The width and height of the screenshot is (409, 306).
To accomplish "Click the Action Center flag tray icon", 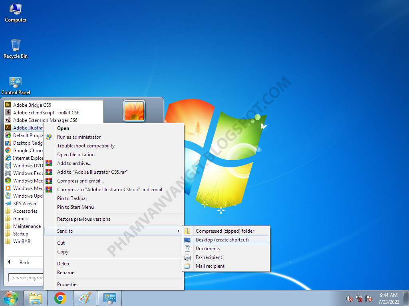I will [x=369, y=298].
